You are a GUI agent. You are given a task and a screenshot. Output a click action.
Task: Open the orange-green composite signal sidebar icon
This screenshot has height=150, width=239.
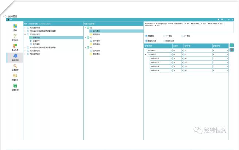15,46
